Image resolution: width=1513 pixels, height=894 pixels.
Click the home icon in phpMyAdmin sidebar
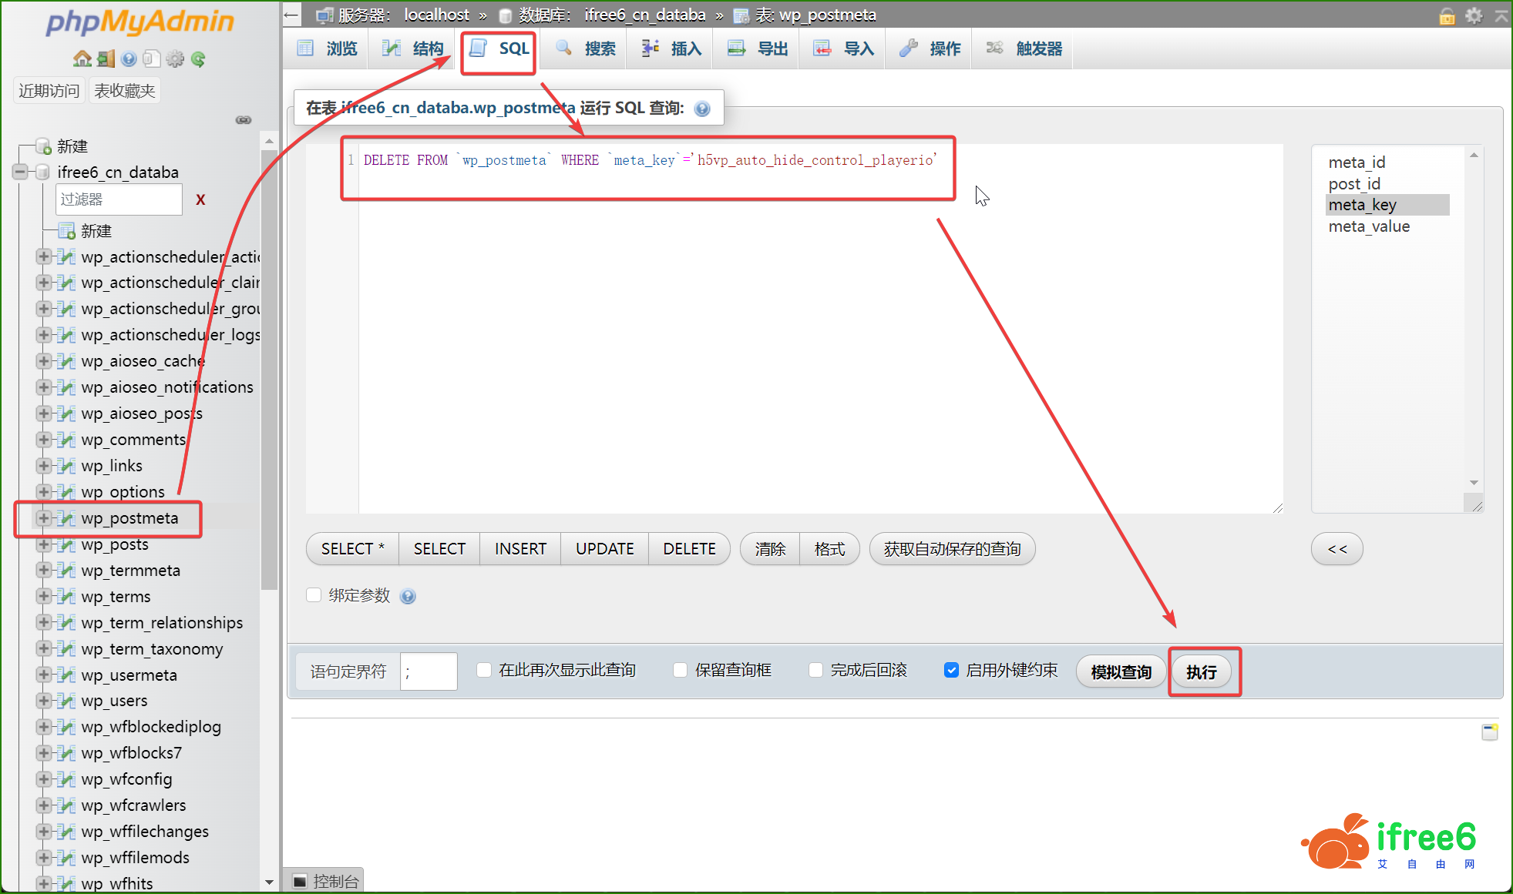pyautogui.click(x=82, y=59)
